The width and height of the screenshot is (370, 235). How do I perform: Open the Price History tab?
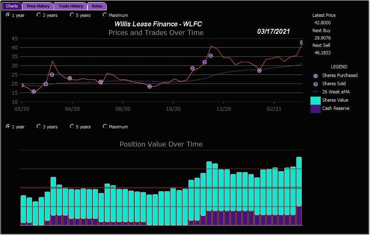(x=38, y=6)
